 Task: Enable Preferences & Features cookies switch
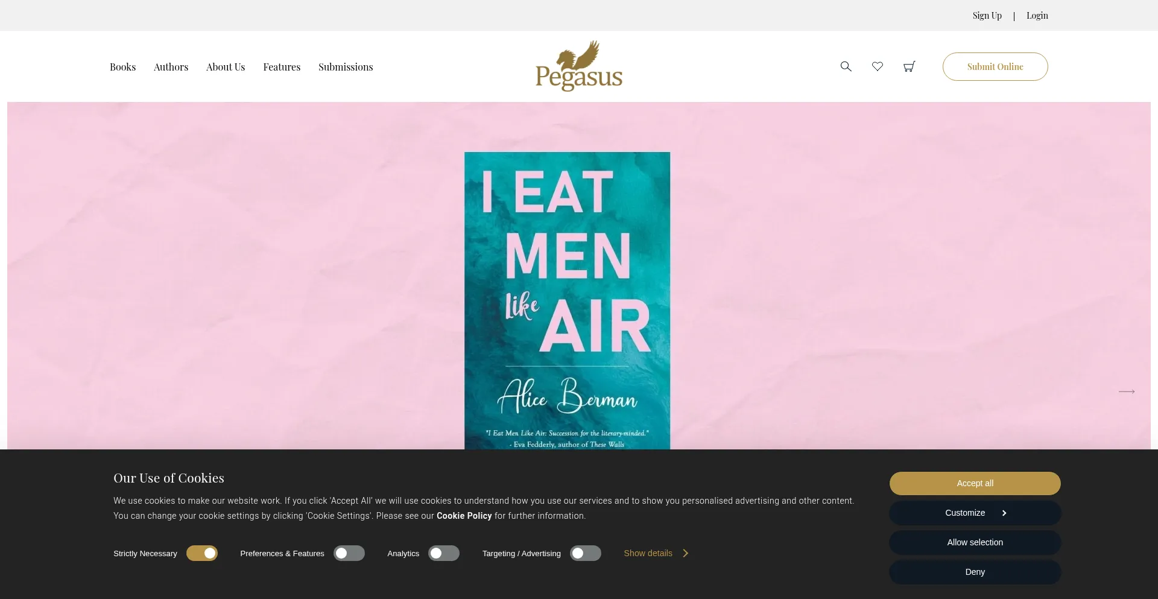(x=349, y=553)
